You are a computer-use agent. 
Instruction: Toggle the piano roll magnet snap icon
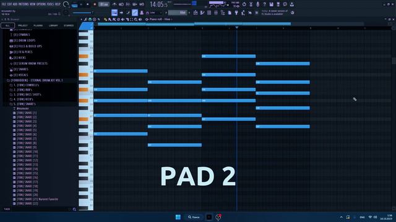(90, 19)
